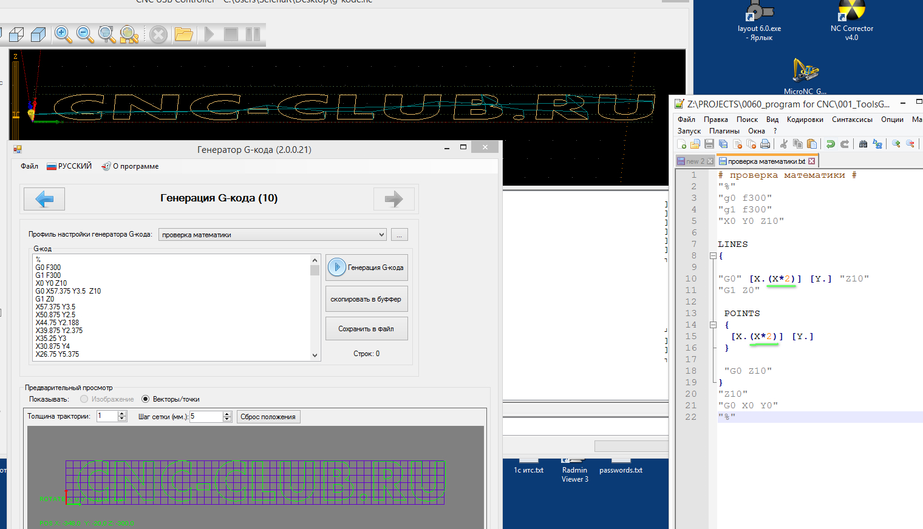923x529 pixels.
Task: Close the проверка математики.txt tab
Action: tap(811, 161)
